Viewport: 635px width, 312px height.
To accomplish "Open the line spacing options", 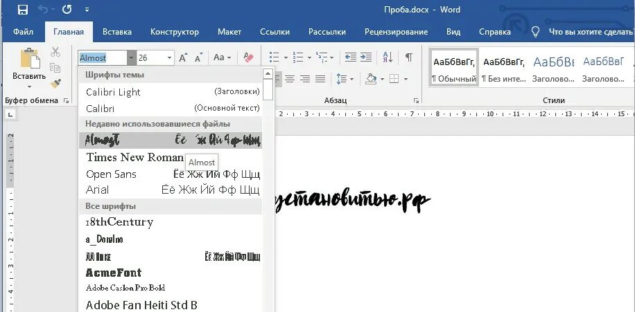I will [345, 79].
